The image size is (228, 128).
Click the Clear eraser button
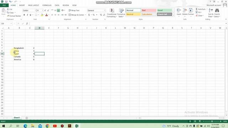pos(199,16)
